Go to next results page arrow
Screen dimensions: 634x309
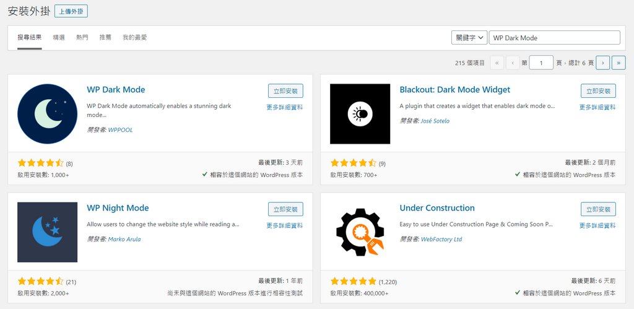point(602,63)
